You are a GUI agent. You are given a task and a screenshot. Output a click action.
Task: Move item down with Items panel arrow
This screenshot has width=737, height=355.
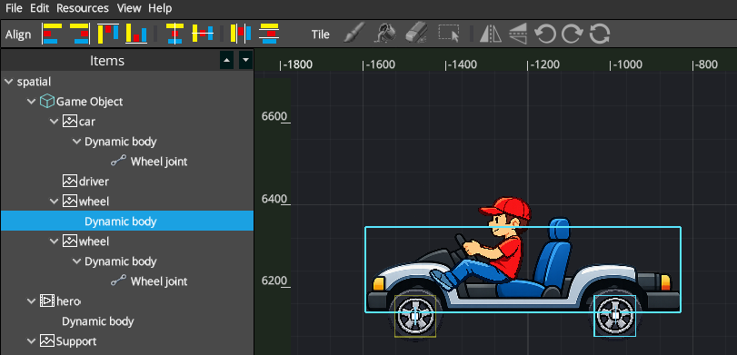tap(246, 61)
